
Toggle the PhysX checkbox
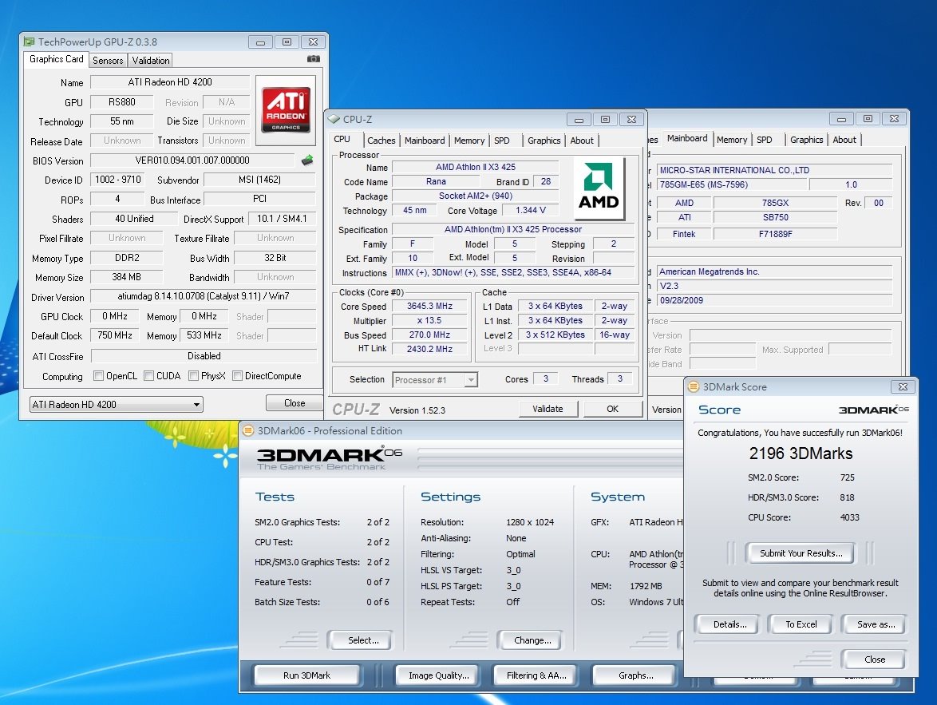click(193, 376)
